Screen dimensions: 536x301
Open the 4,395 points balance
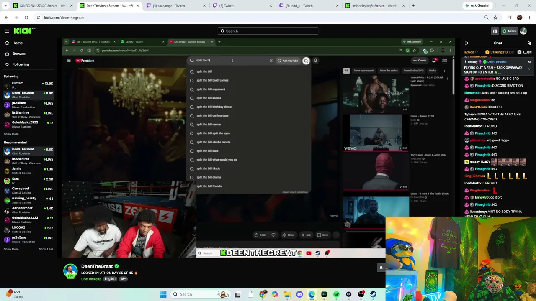pyautogui.click(x=510, y=31)
